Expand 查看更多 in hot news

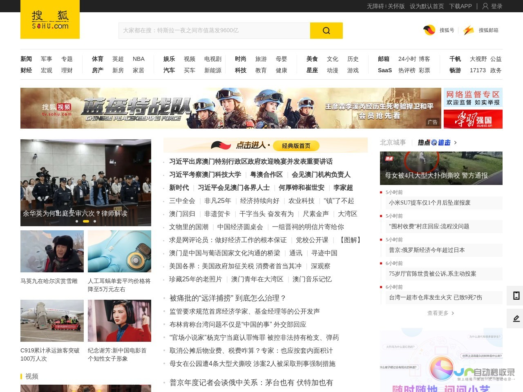point(441,313)
